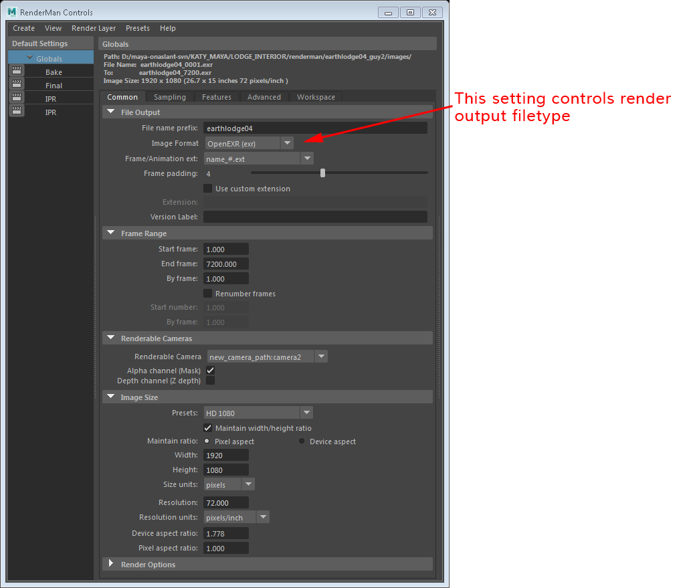Switch to the Advanced tab

(x=264, y=97)
